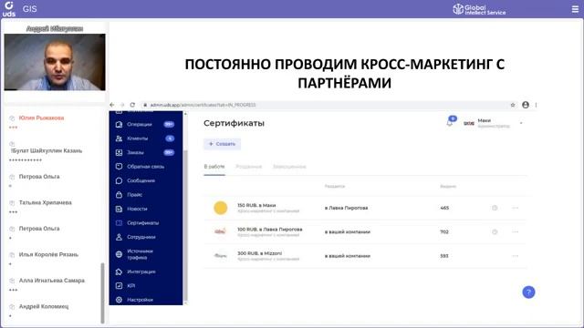This screenshot has height=328, width=584.
Task: Click the Интеграции sidebar icon
Action: (x=119, y=272)
